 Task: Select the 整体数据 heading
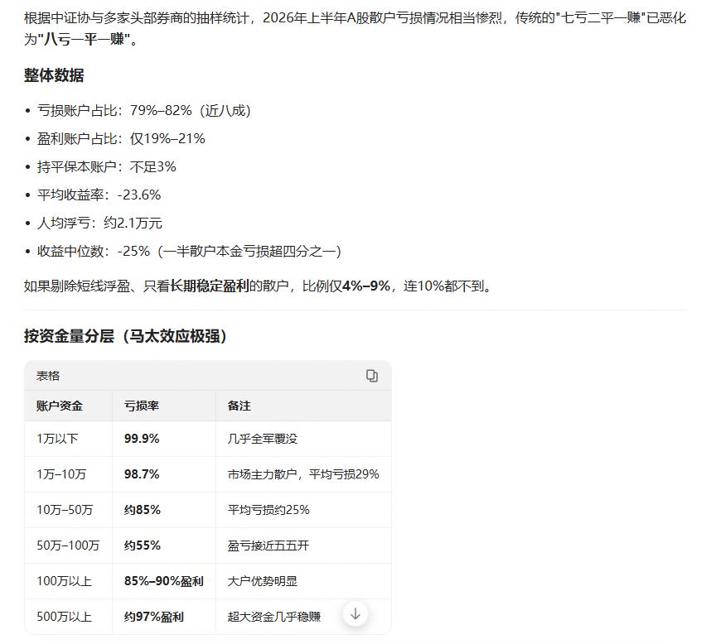pos(54,75)
